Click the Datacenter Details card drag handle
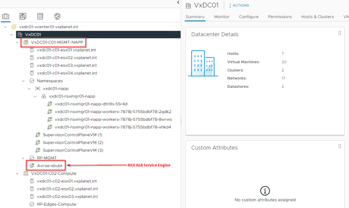This screenshot has width=349, height=208. (339, 33)
